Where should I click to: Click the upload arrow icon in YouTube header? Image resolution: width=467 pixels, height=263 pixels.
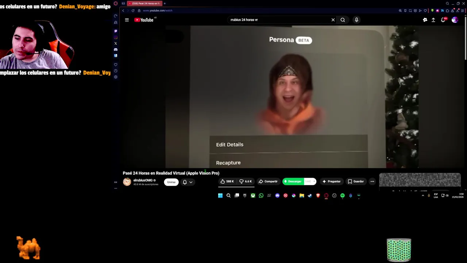(x=433, y=20)
